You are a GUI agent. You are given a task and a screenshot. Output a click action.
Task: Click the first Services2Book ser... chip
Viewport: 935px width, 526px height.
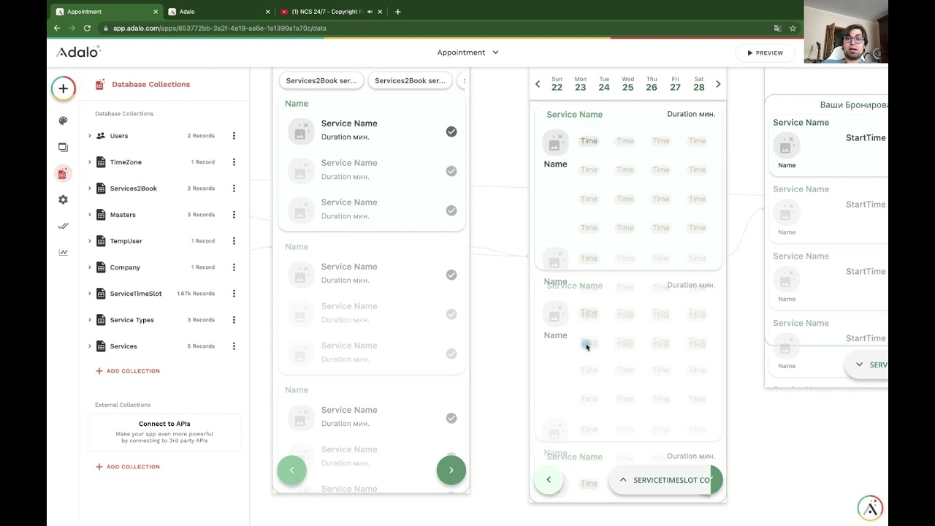(321, 81)
